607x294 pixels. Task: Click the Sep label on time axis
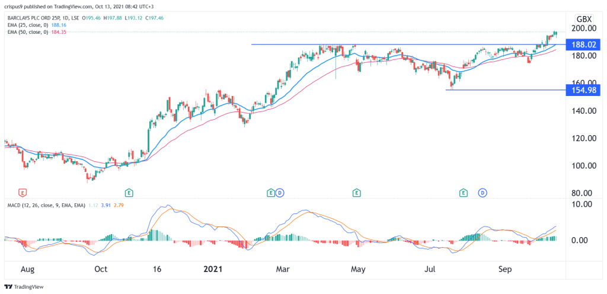pyautogui.click(x=506, y=269)
